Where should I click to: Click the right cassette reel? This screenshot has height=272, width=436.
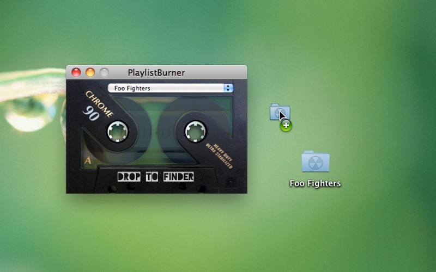click(196, 132)
